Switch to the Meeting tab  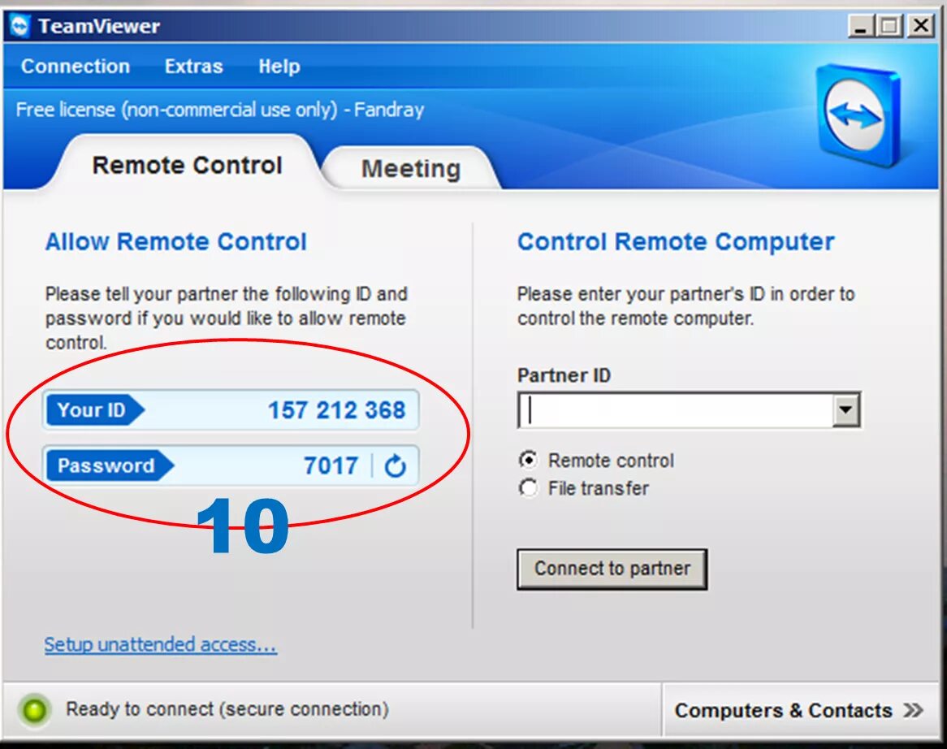[411, 168]
